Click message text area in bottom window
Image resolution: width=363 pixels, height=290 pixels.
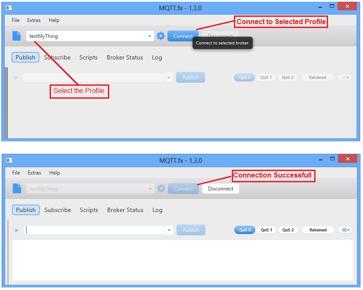click(x=183, y=260)
